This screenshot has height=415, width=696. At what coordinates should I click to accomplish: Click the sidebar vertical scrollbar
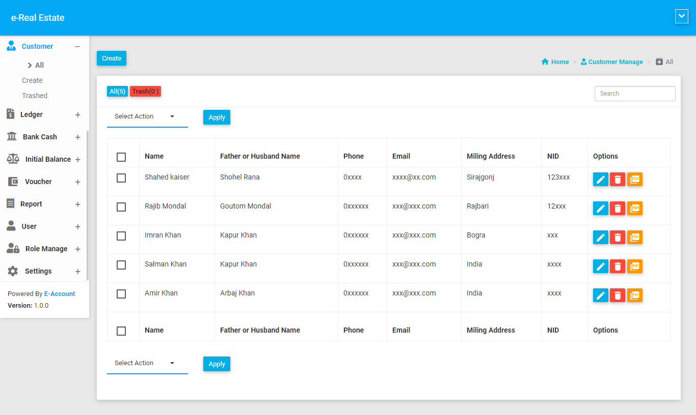coord(88,203)
